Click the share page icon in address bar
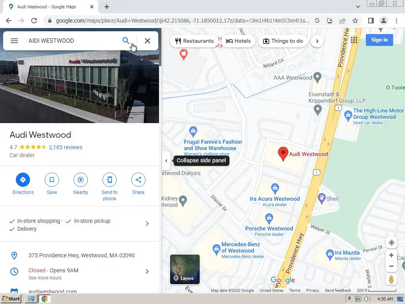Viewport: 405px width, 304px height. click(343, 21)
